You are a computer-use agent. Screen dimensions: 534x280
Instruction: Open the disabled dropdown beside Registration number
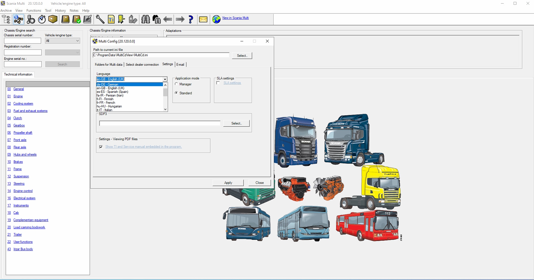[x=62, y=52]
